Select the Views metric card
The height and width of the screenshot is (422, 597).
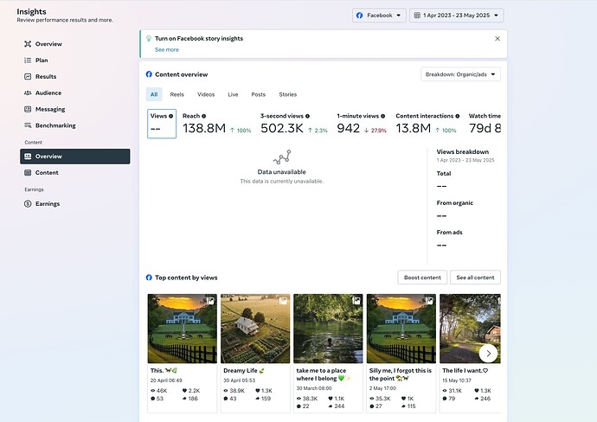pyautogui.click(x=162, y=124)
